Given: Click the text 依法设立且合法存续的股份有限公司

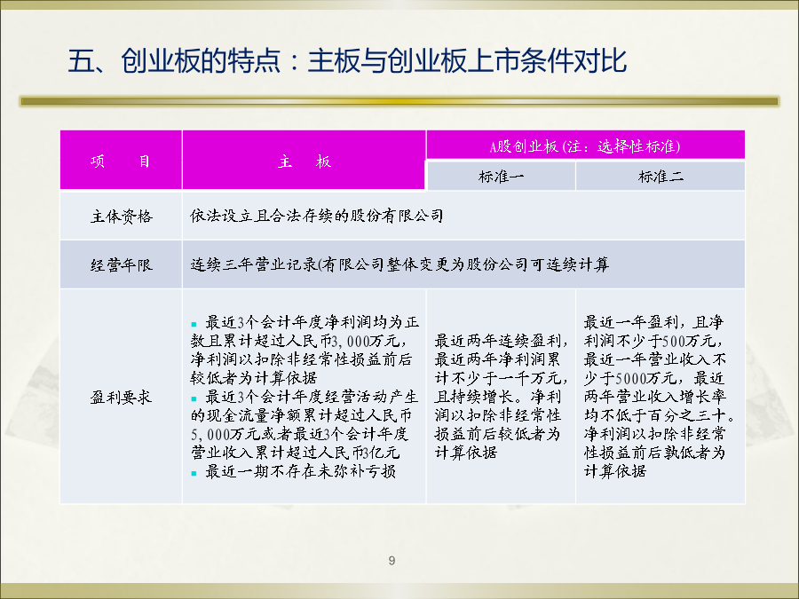Looking at the screenshot, I should click(x=316, y=216).
